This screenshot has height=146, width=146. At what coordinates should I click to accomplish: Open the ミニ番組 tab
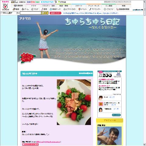[x=109, y=5]
